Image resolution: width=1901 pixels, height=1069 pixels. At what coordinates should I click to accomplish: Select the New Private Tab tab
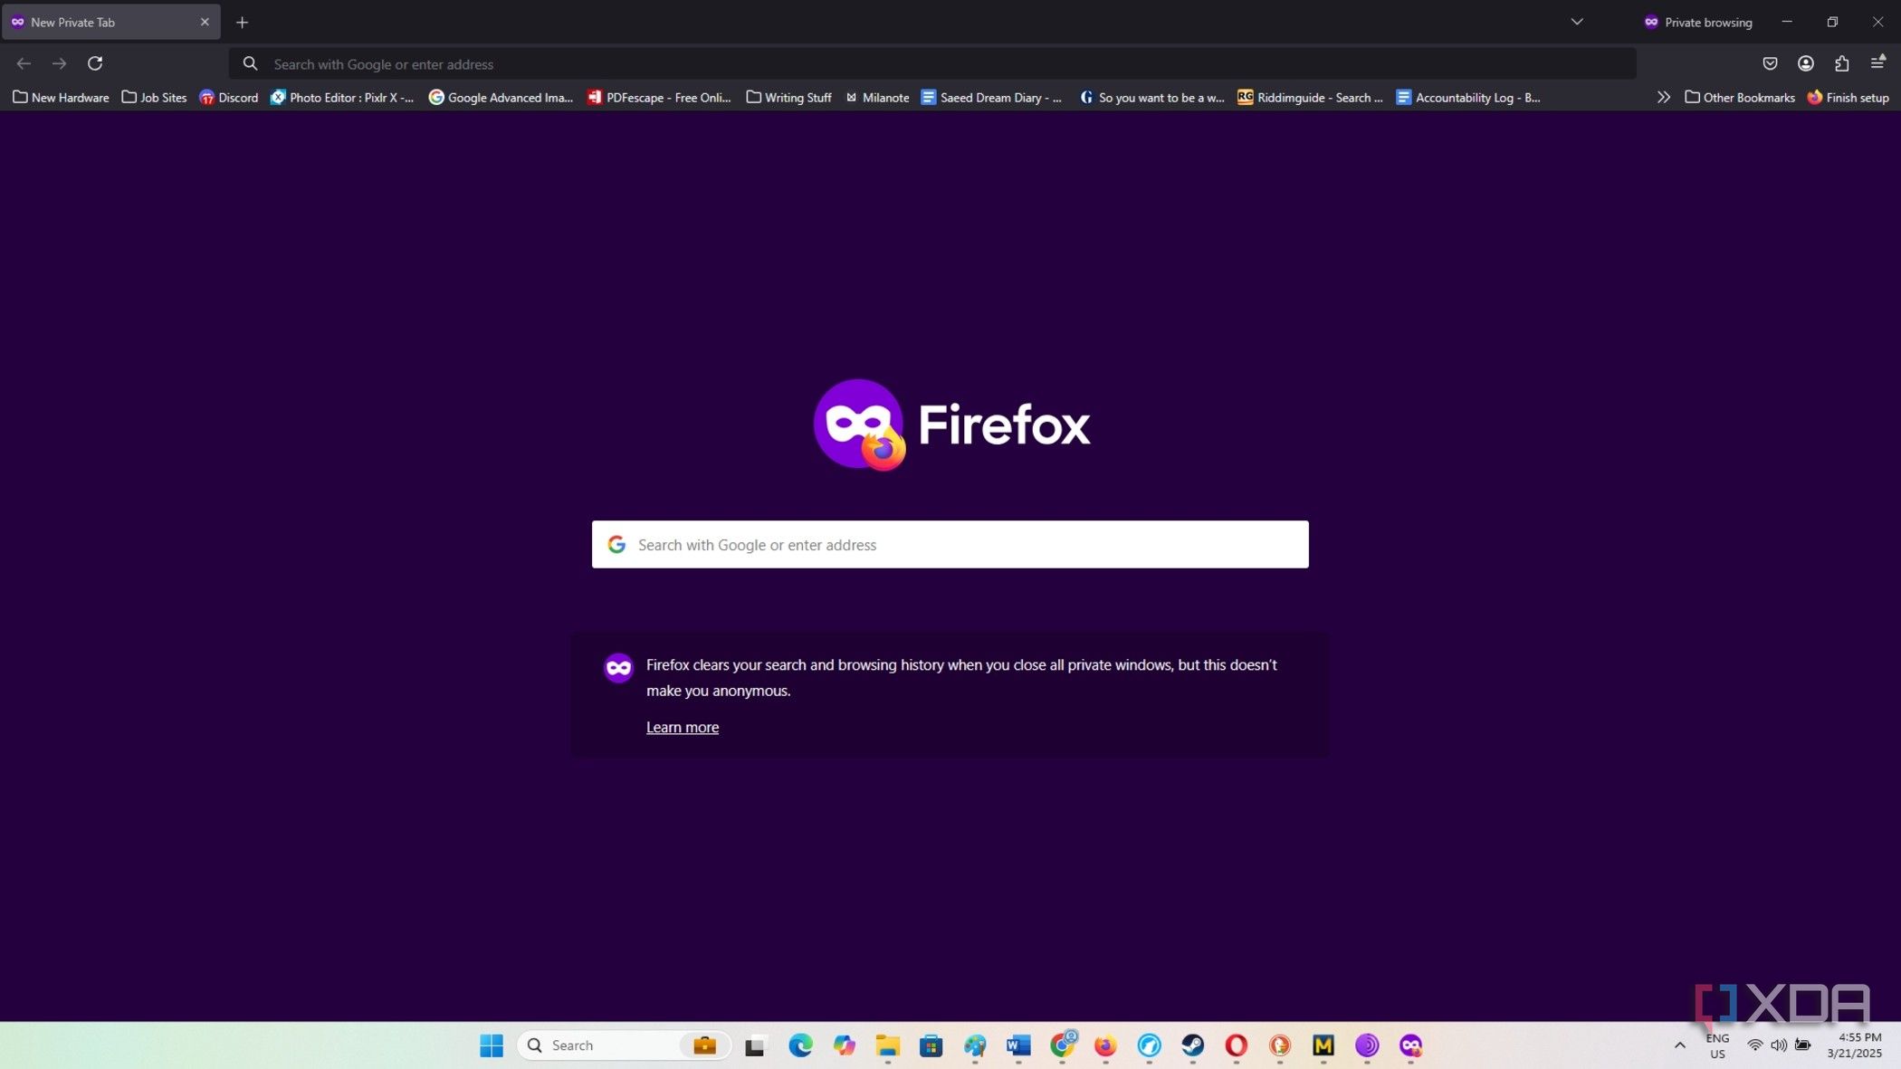pos(110,22)
